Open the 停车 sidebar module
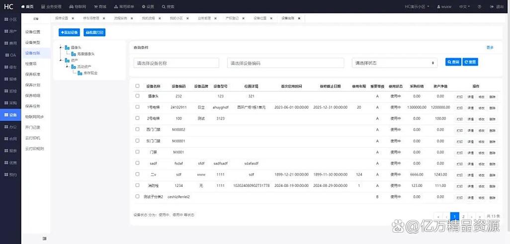 [x=10, y=68]
